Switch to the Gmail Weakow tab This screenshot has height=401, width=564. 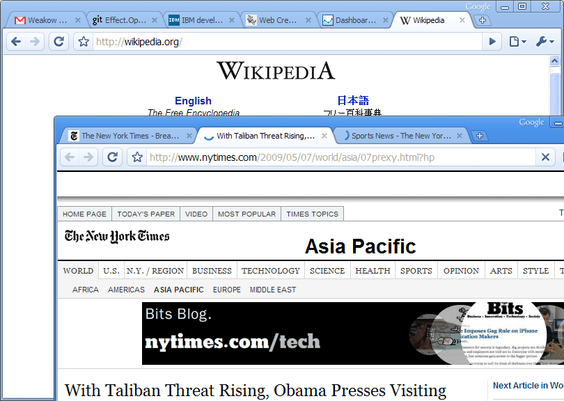point(45,20)
